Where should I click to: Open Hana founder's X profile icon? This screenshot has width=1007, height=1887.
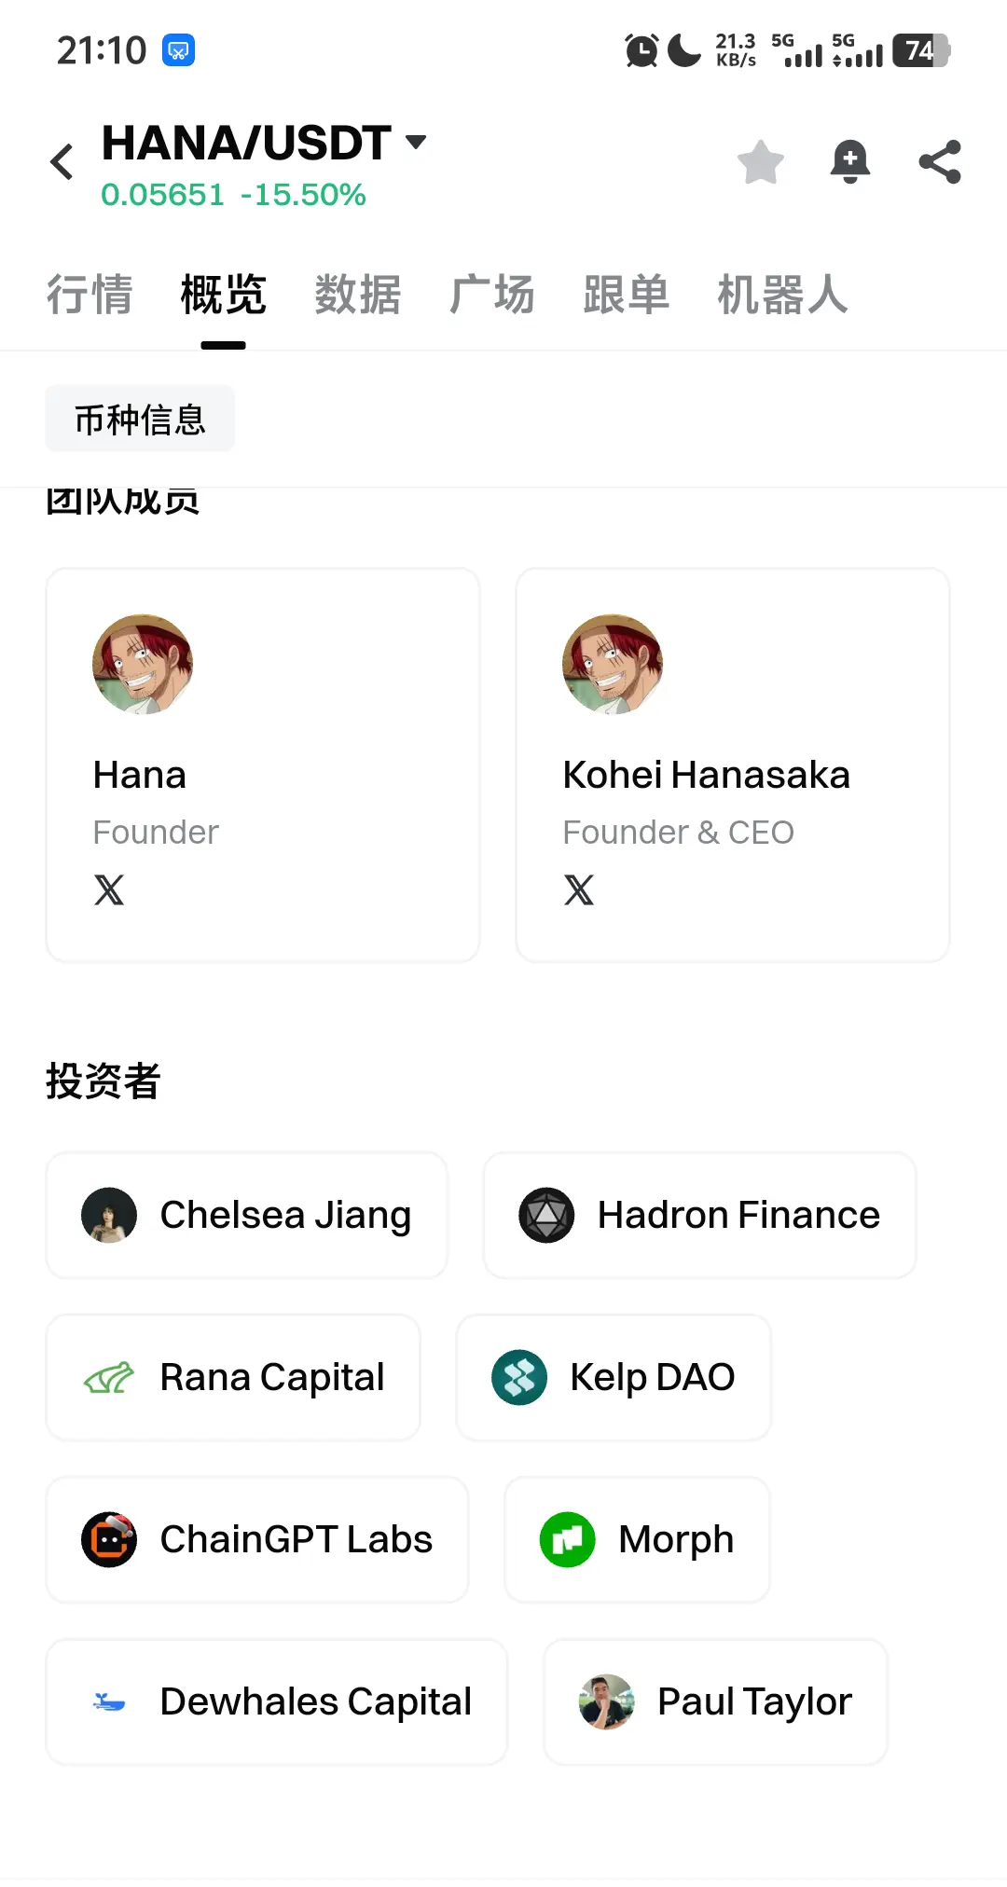click(109, 890)
